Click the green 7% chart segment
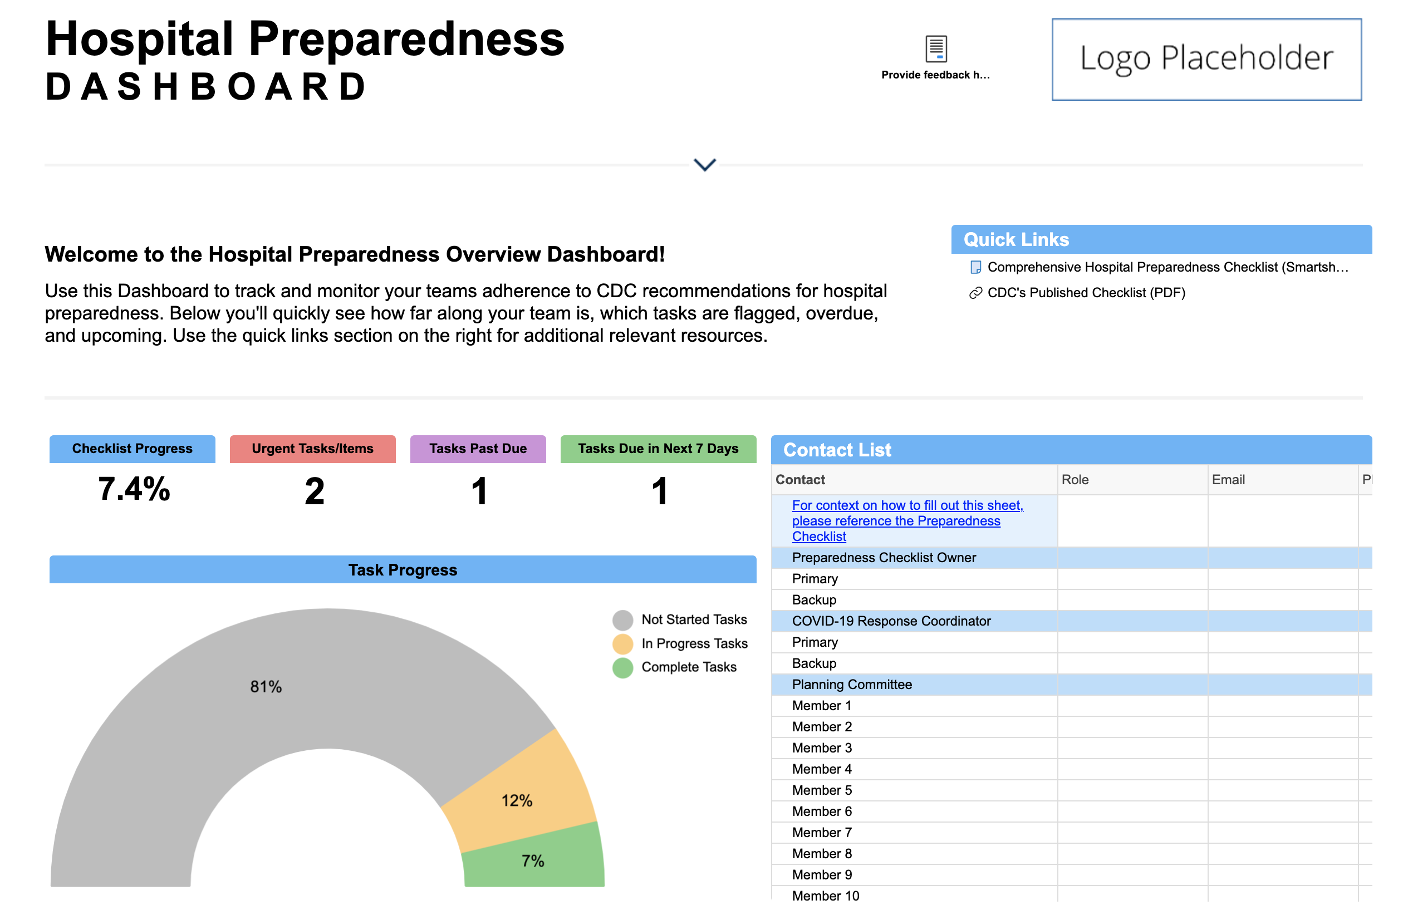Viewport: 1403px width, 915px height. tap(532, 861)
